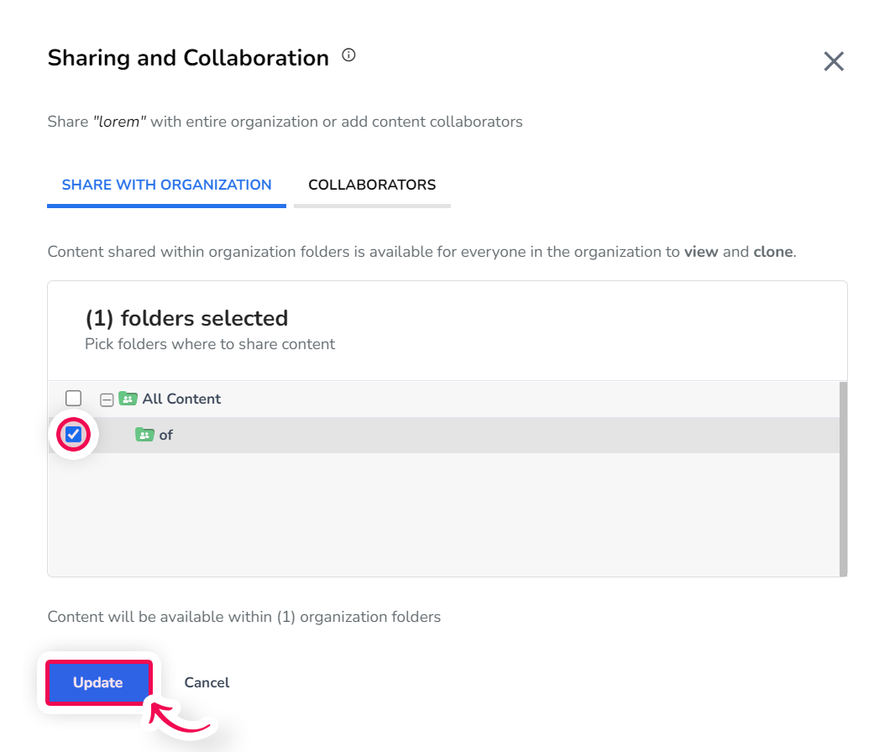The image size is (895, 752).
Task: Click the folder list vertical scrollbar
Action: click(843, 478)
